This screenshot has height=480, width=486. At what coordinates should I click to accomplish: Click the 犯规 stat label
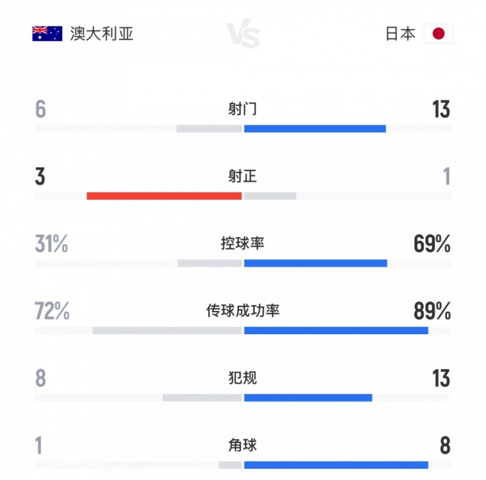(x=242, y=378)
